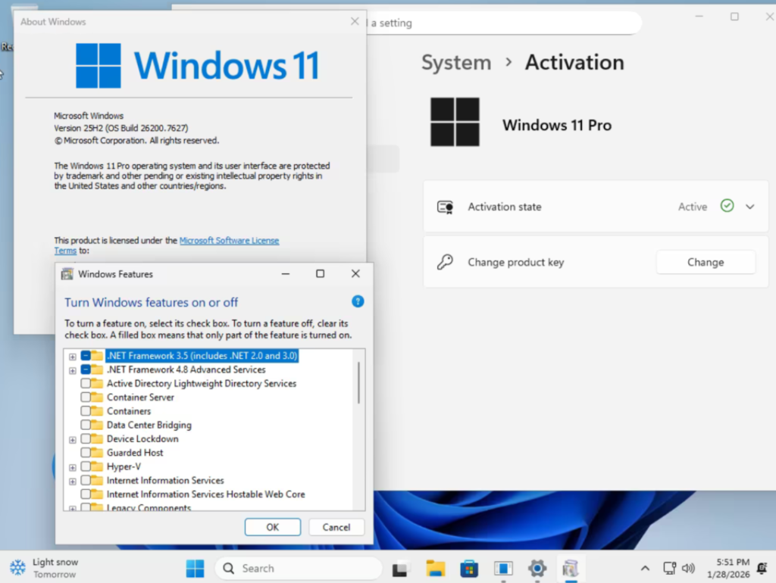776x583 pixels.
Task: Expand the Internet Information Services node
Action: pos(73,481)
